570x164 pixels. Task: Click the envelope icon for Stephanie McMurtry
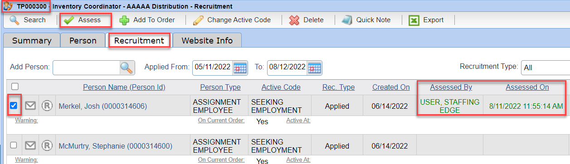[30, 146]
